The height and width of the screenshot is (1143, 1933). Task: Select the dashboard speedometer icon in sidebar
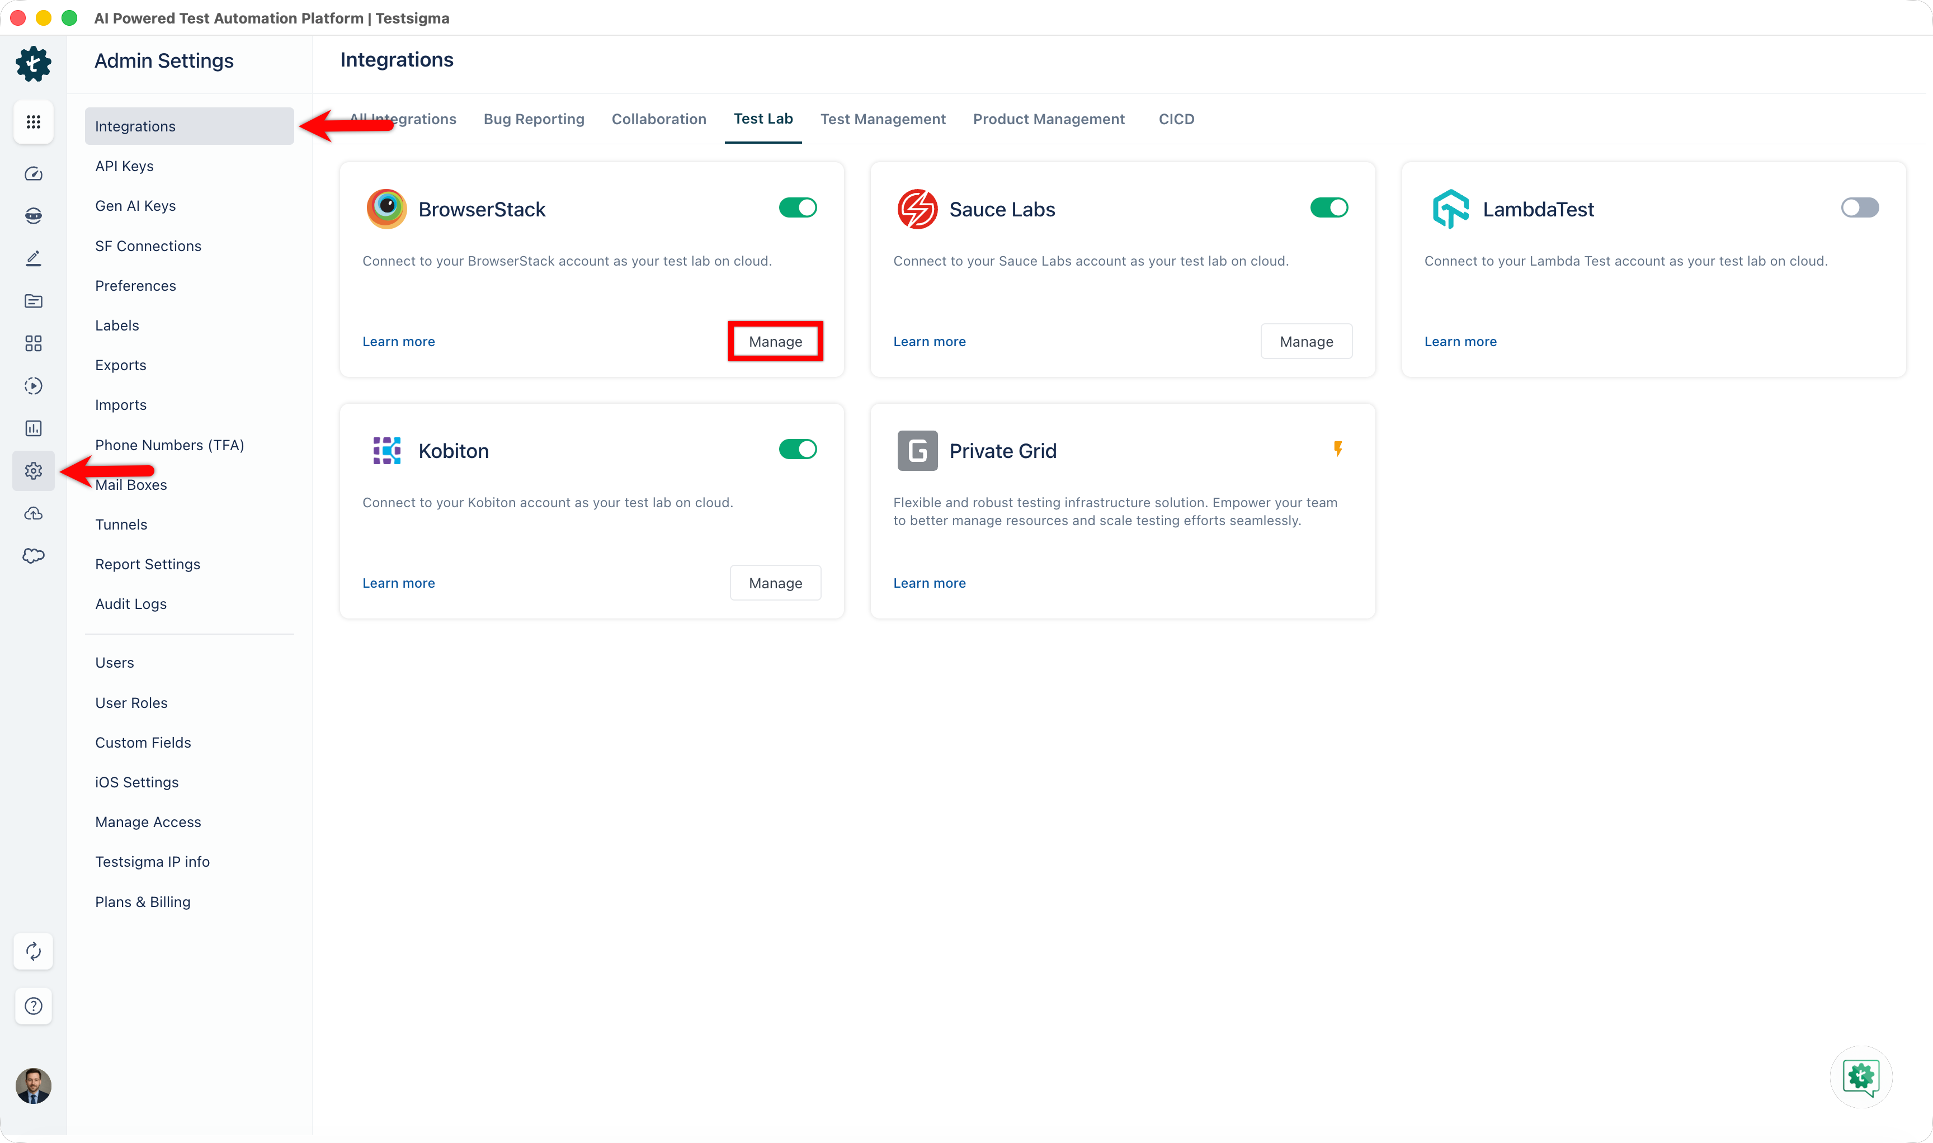coord(33,173)
